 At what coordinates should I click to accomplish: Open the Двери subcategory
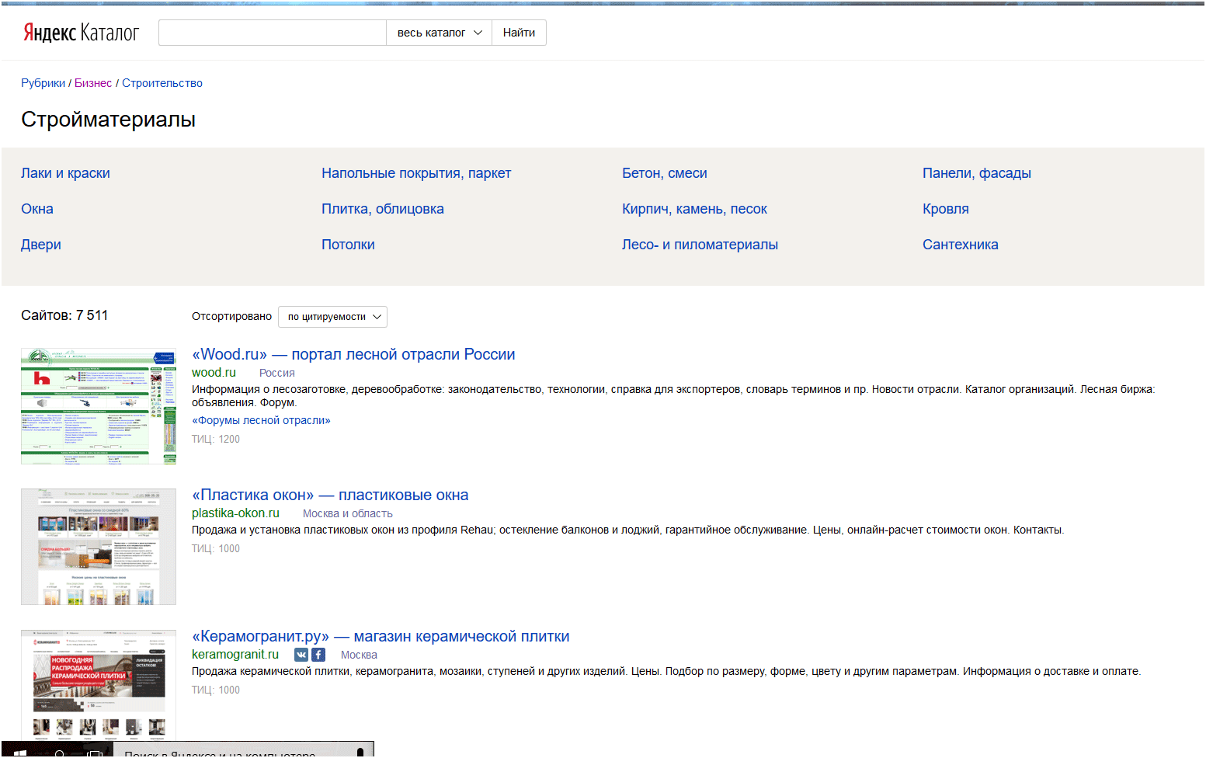click(x=41, y=245)
